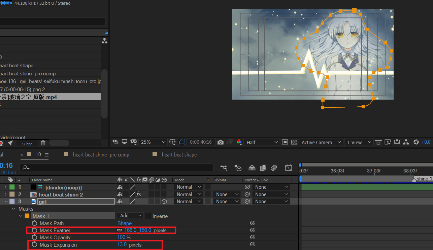
Task: Collapse the Mask 1 properties
Action: (x=21, y=216)
